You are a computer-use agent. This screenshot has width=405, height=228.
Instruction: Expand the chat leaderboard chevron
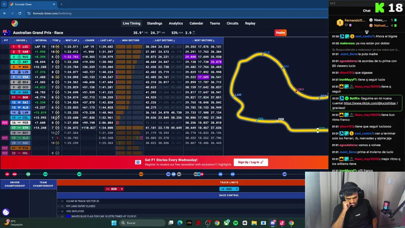click(367, 32)
